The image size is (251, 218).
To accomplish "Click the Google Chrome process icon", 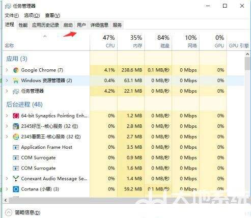I will click(16, 70).
